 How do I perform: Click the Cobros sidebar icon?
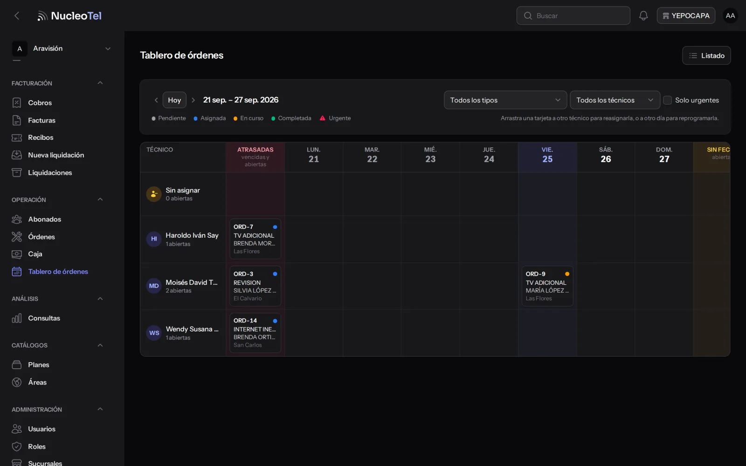pyautogui.click(x=17, y=103)
